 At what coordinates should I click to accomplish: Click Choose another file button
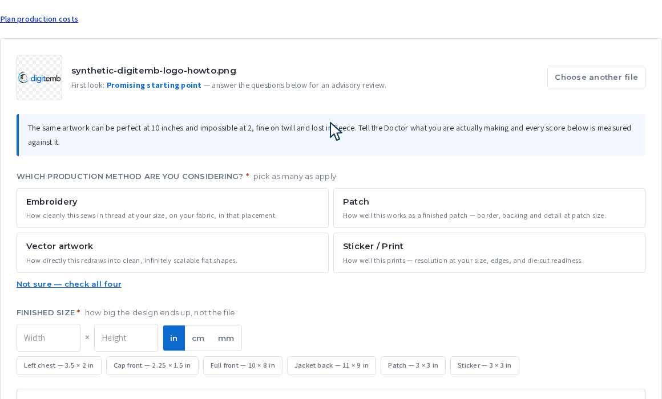pos(596,78)
